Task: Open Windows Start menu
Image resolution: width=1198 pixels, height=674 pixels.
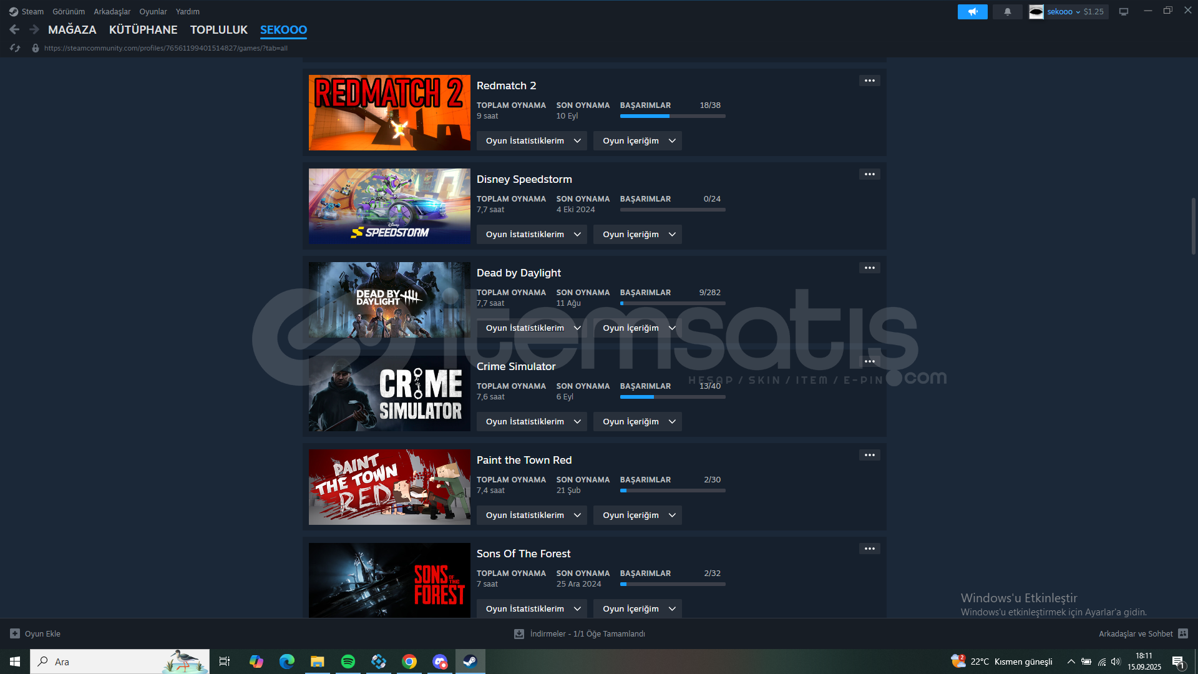Action: pyautogui.click(x=15, y=662)
